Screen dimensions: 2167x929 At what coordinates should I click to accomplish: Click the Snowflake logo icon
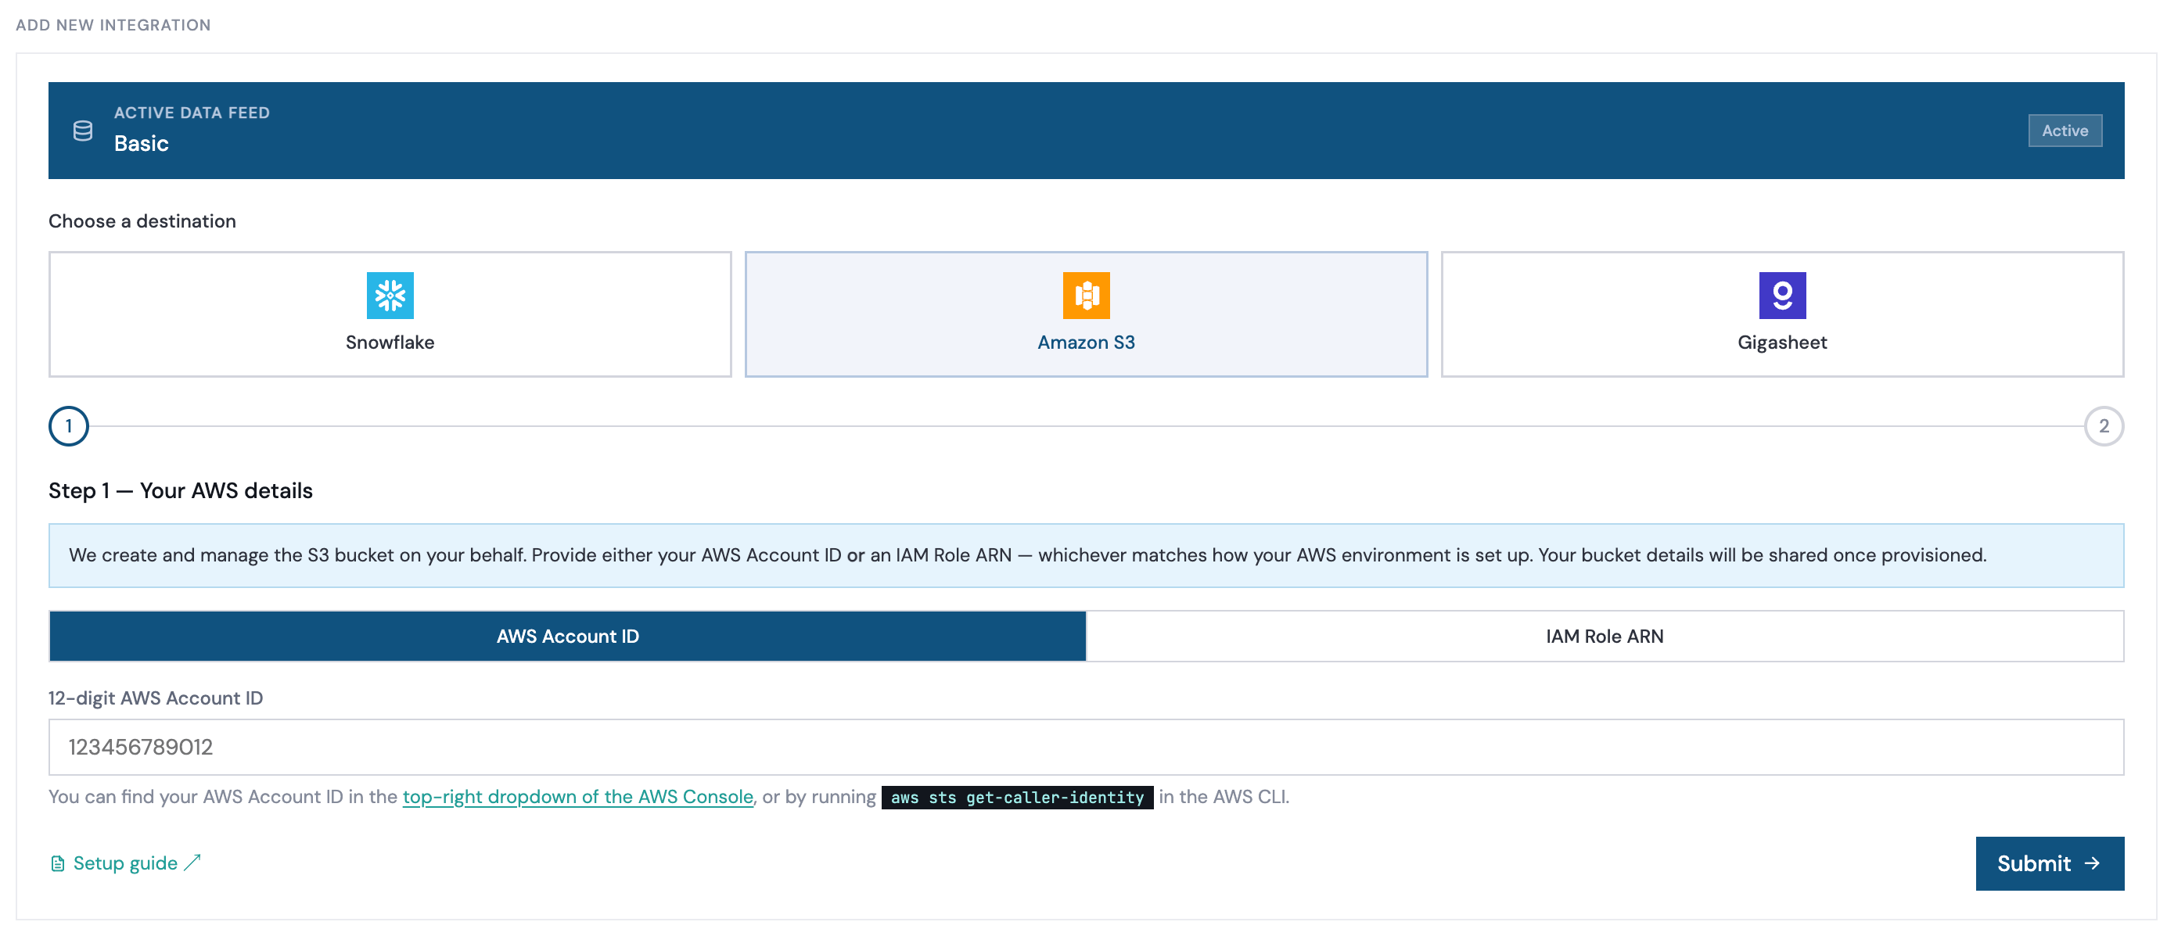[x=390, y=295]
